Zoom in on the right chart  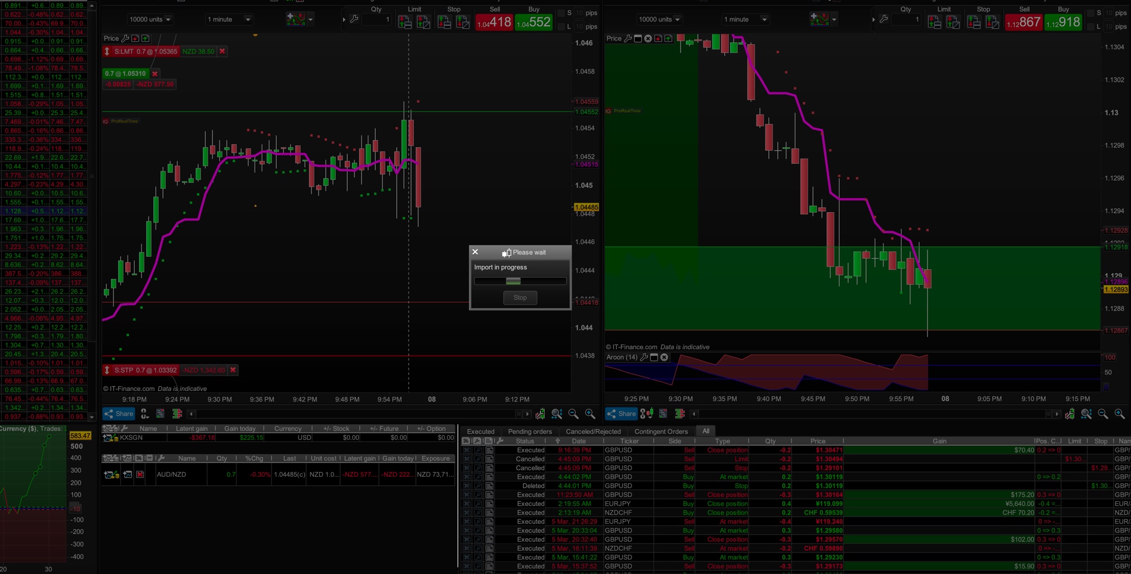pyautogui.click(x=1120, y=414)
